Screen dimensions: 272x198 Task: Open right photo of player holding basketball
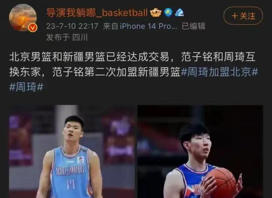point(200,151)
